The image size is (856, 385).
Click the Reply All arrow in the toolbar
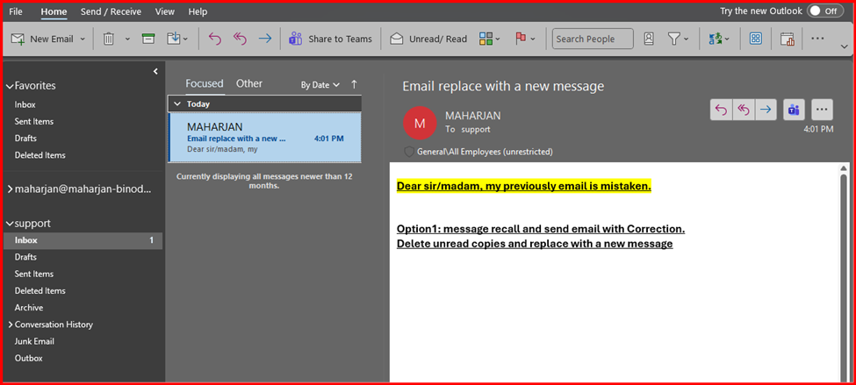[240, 39]
